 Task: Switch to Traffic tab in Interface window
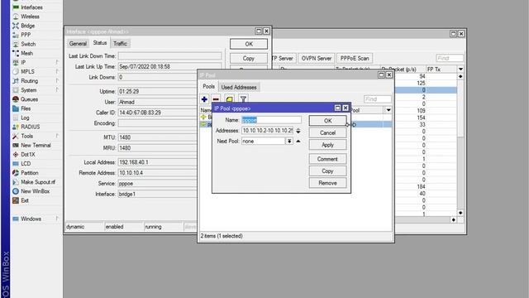tap(120, 44)
